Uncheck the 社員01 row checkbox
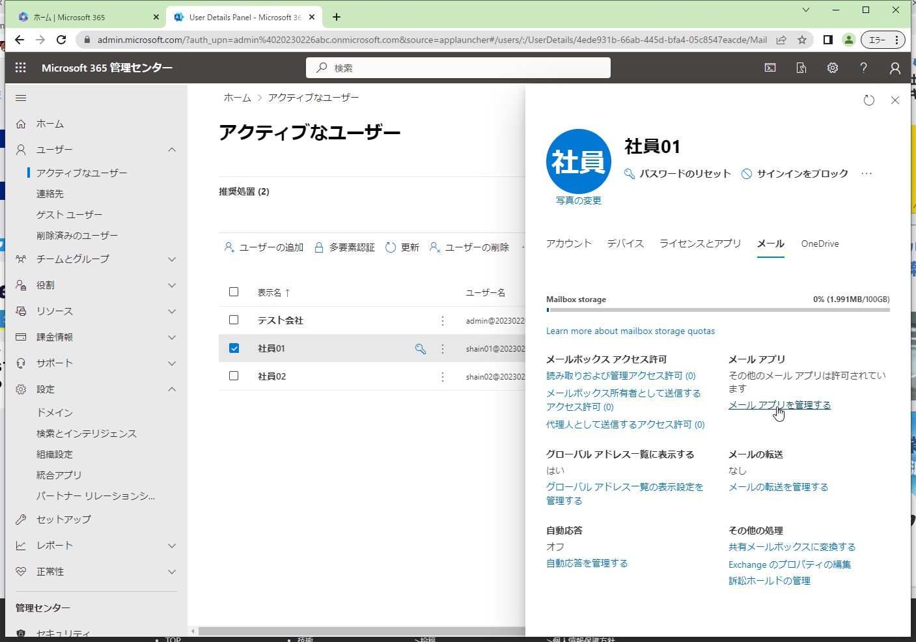Image resolution: width=916 pixels, height=642 pixels. click(x=234, y=348)
